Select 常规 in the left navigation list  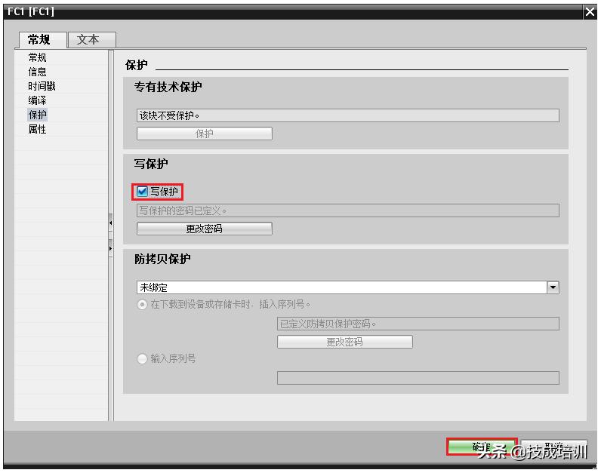point(37,57)
